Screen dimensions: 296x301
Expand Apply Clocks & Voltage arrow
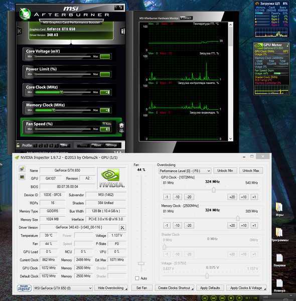point(265,289)
